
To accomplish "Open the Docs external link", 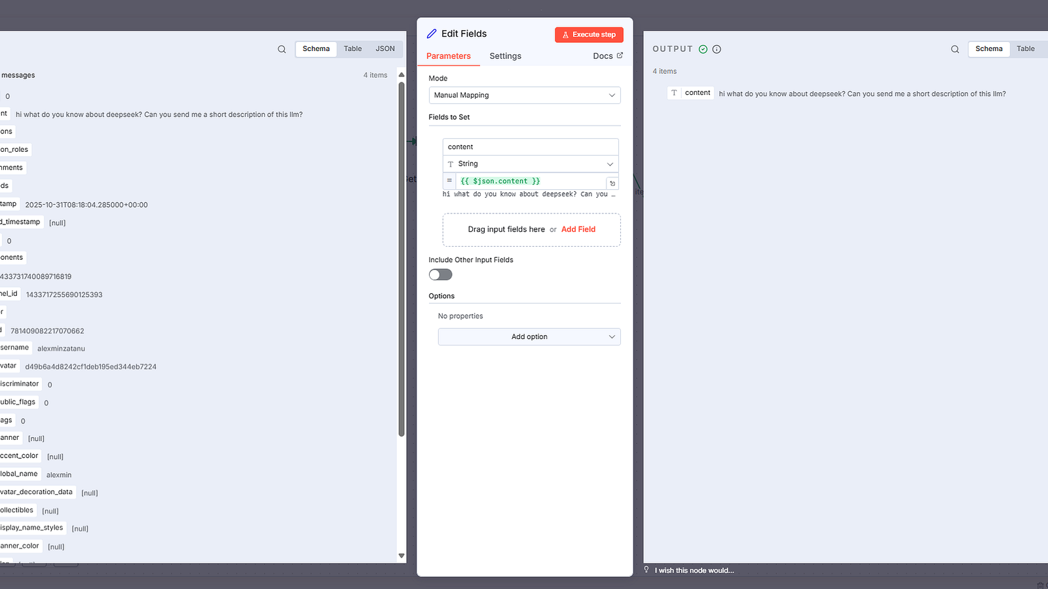I will click(x=608, y=56).
